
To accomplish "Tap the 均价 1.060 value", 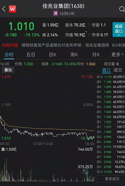I will (x=86, y=64).
